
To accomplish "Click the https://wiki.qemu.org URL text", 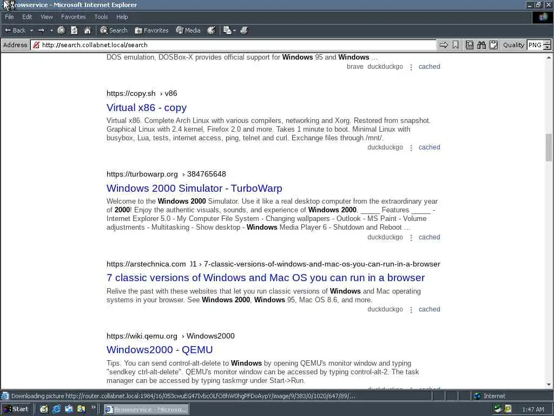I will tap(142, 336).
